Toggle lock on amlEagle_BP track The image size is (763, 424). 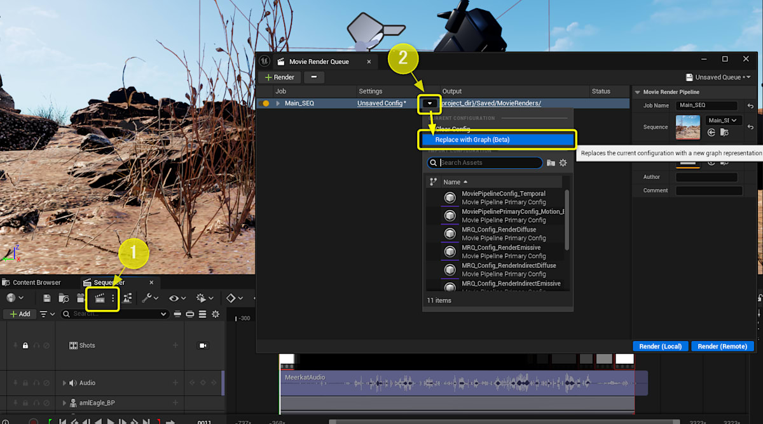pos(25,403)
